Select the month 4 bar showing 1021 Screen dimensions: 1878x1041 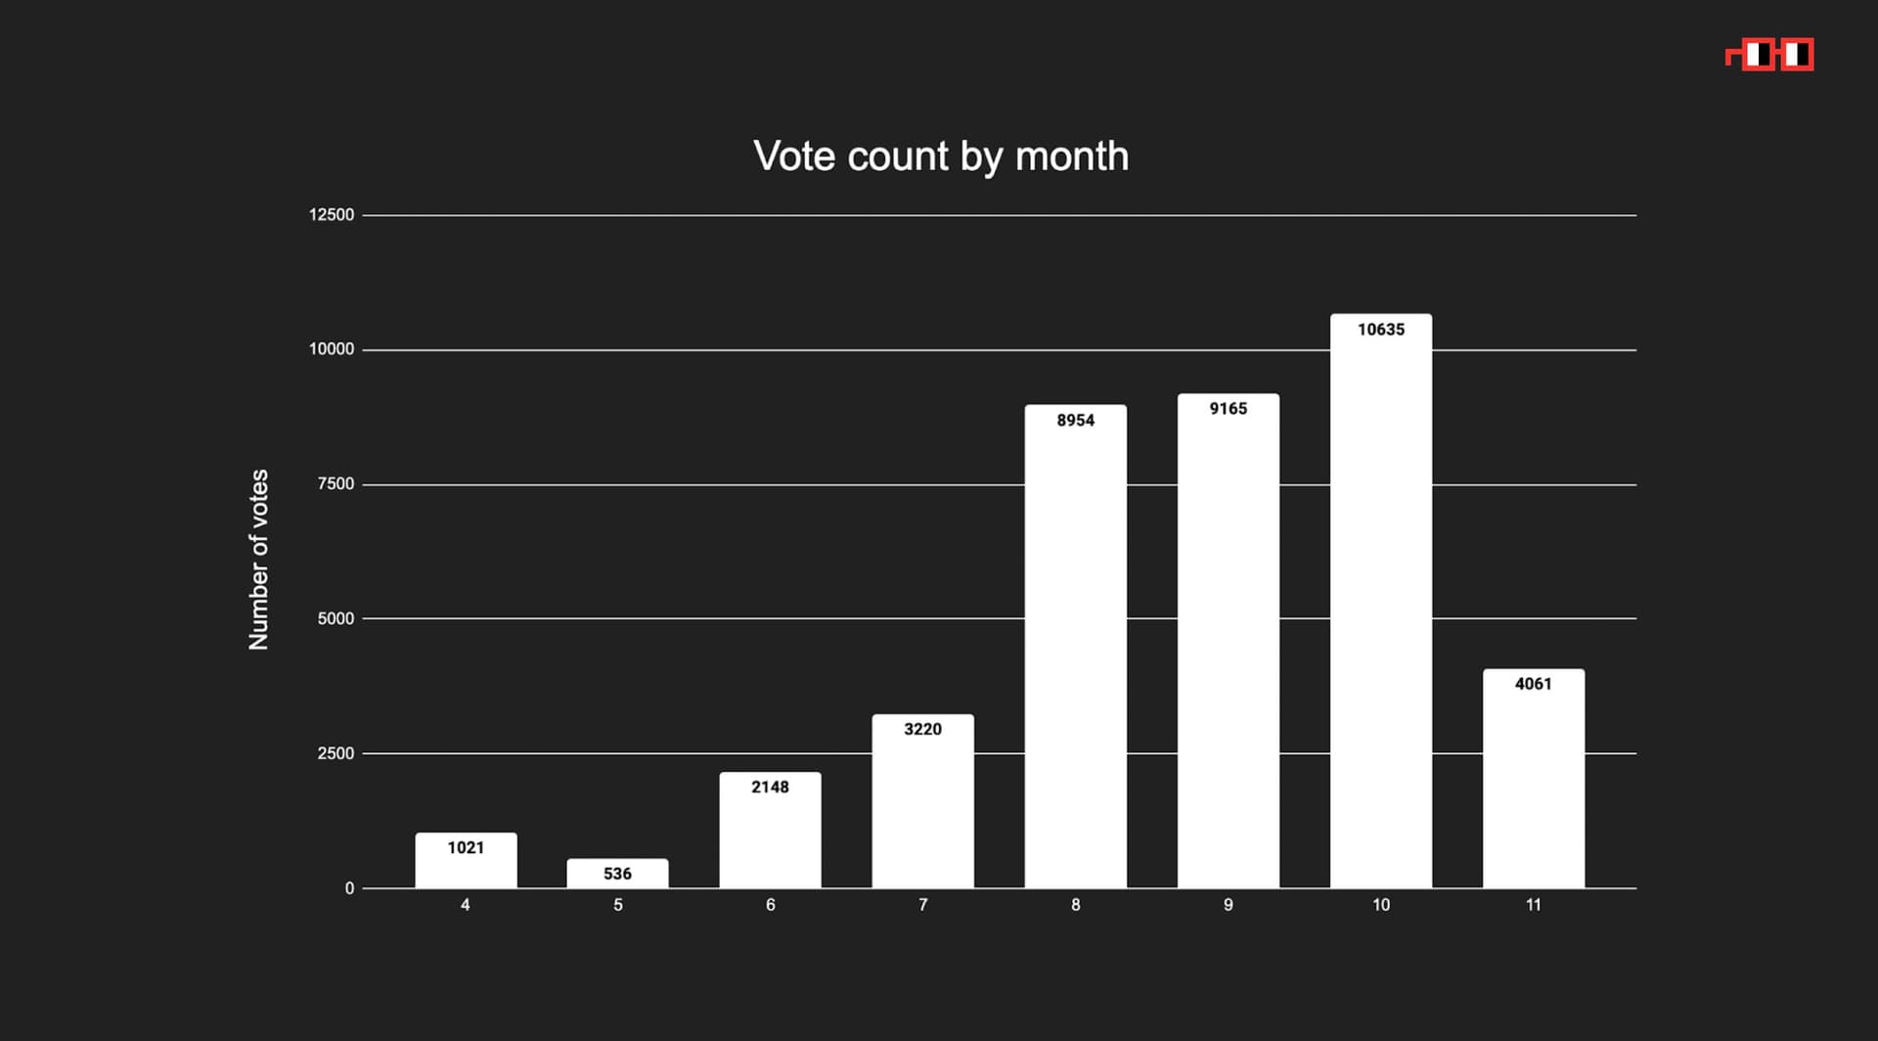pyautogui.click(x=466, y=862)
